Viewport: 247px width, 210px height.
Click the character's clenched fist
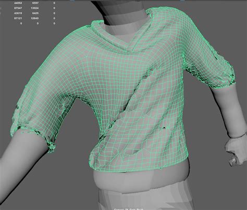pyautogui.click(x=236, y=151)
